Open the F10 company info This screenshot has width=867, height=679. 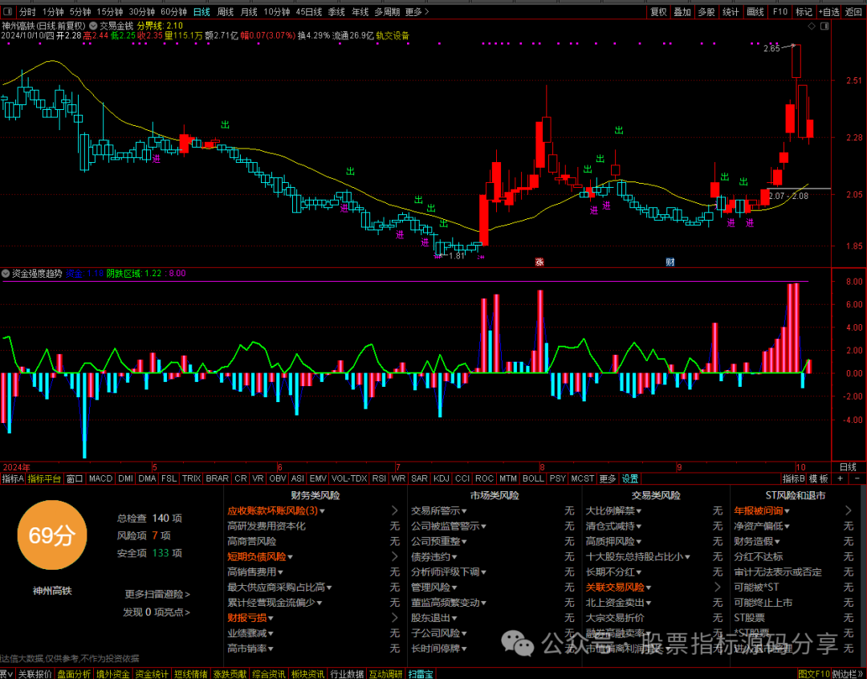(779, 11)
